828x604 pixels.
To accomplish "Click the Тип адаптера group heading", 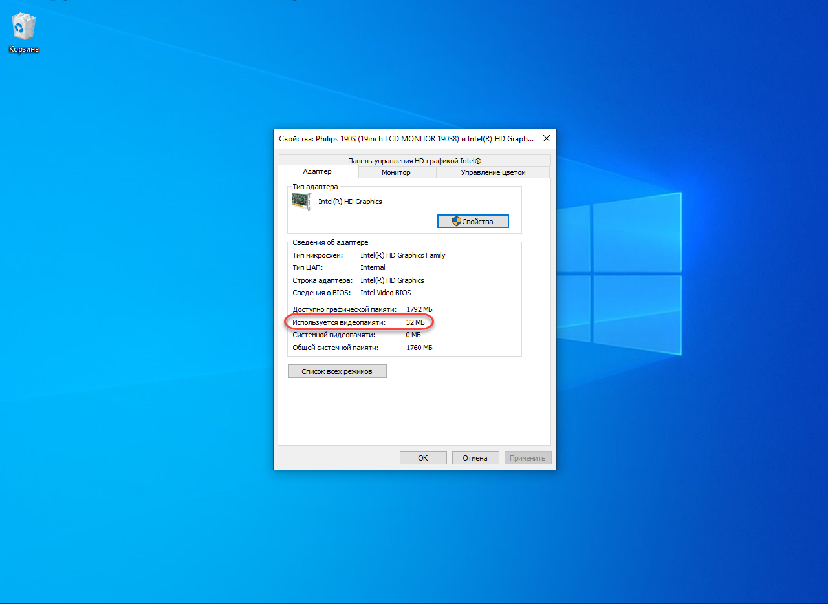I will (315, 187).
